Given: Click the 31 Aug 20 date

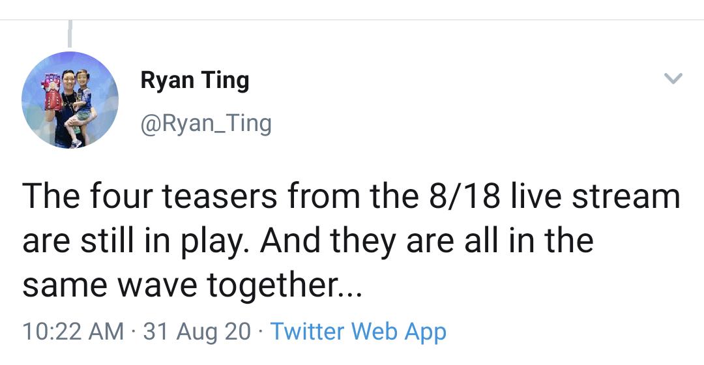Looking at the screenshot, I should [197, 331].
